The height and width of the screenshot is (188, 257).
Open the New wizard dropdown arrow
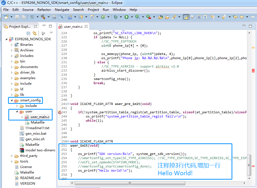tap(11, 17)
